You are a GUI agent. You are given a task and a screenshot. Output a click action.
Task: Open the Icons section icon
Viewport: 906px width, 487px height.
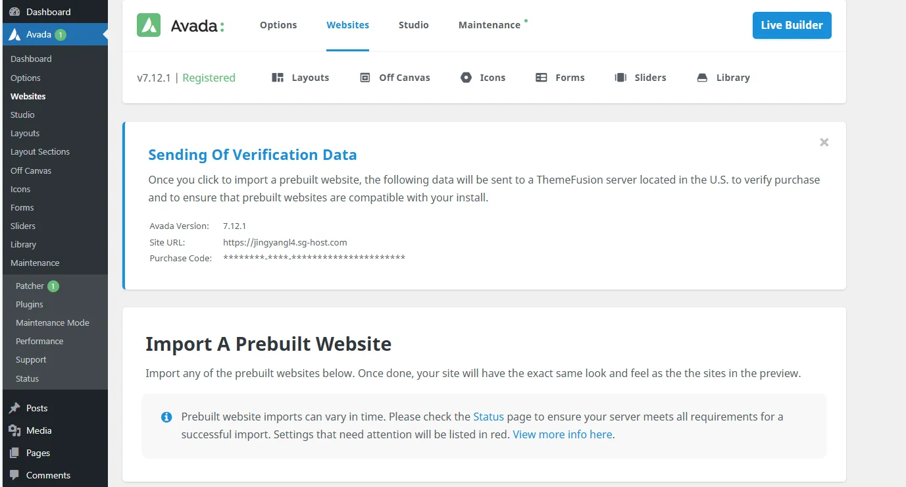(466, 78)
